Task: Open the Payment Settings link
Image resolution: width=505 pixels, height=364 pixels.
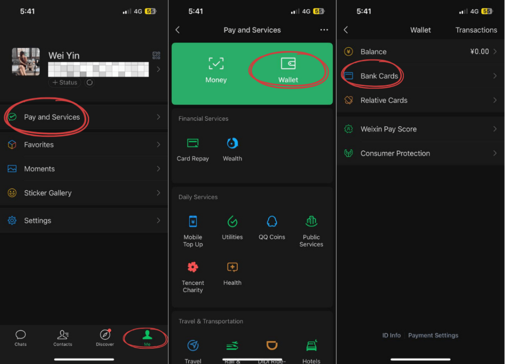Action: 433,335
